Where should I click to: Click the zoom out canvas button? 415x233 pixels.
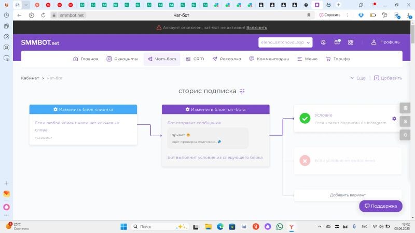(x=405, y=135)
